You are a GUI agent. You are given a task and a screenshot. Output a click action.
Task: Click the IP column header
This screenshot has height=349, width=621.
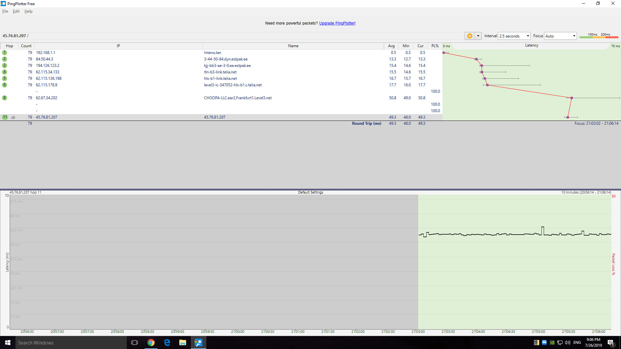[x=118, y=46]
